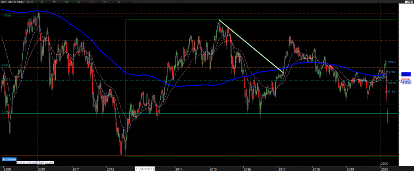Click the 2016 label on time axis

tap(248, 169)
